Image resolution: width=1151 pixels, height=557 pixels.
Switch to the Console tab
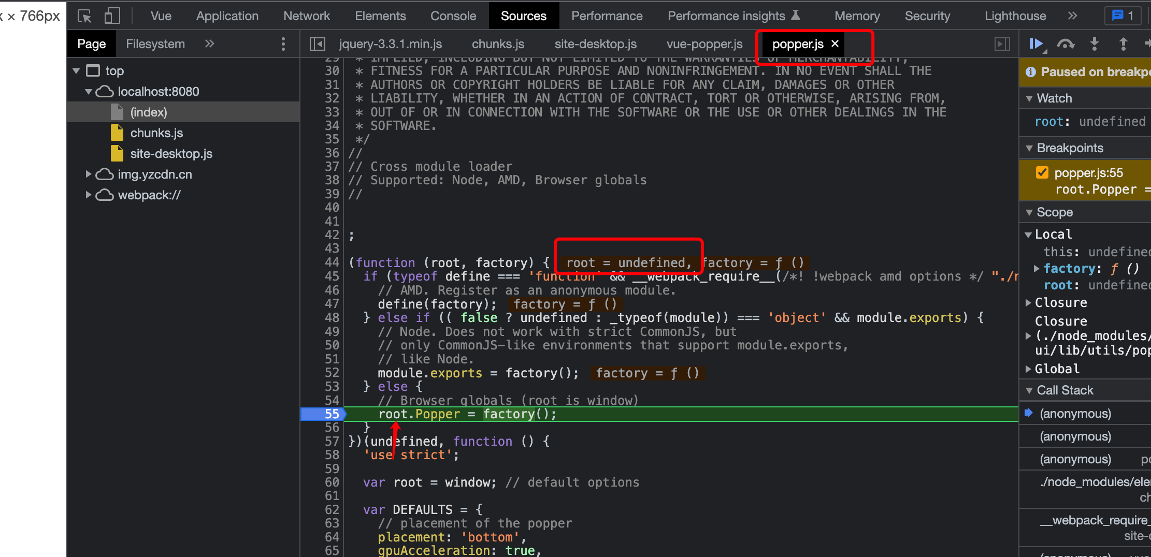453,16
